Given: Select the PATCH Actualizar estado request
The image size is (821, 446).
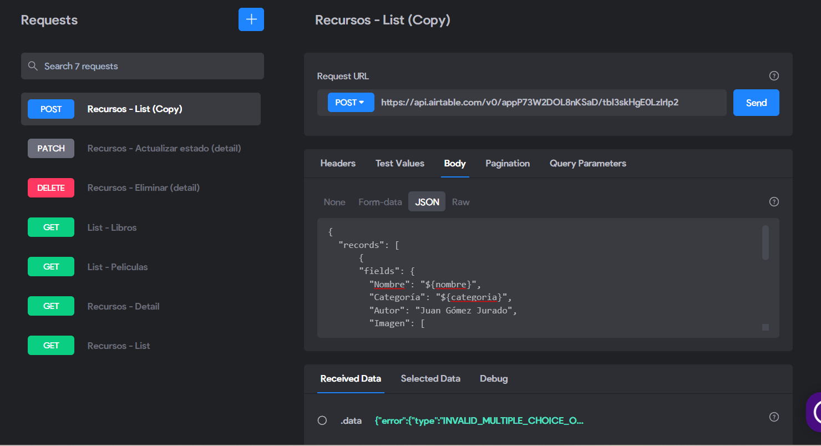Looking at the screenshot, I should click(x=141, y=149).
